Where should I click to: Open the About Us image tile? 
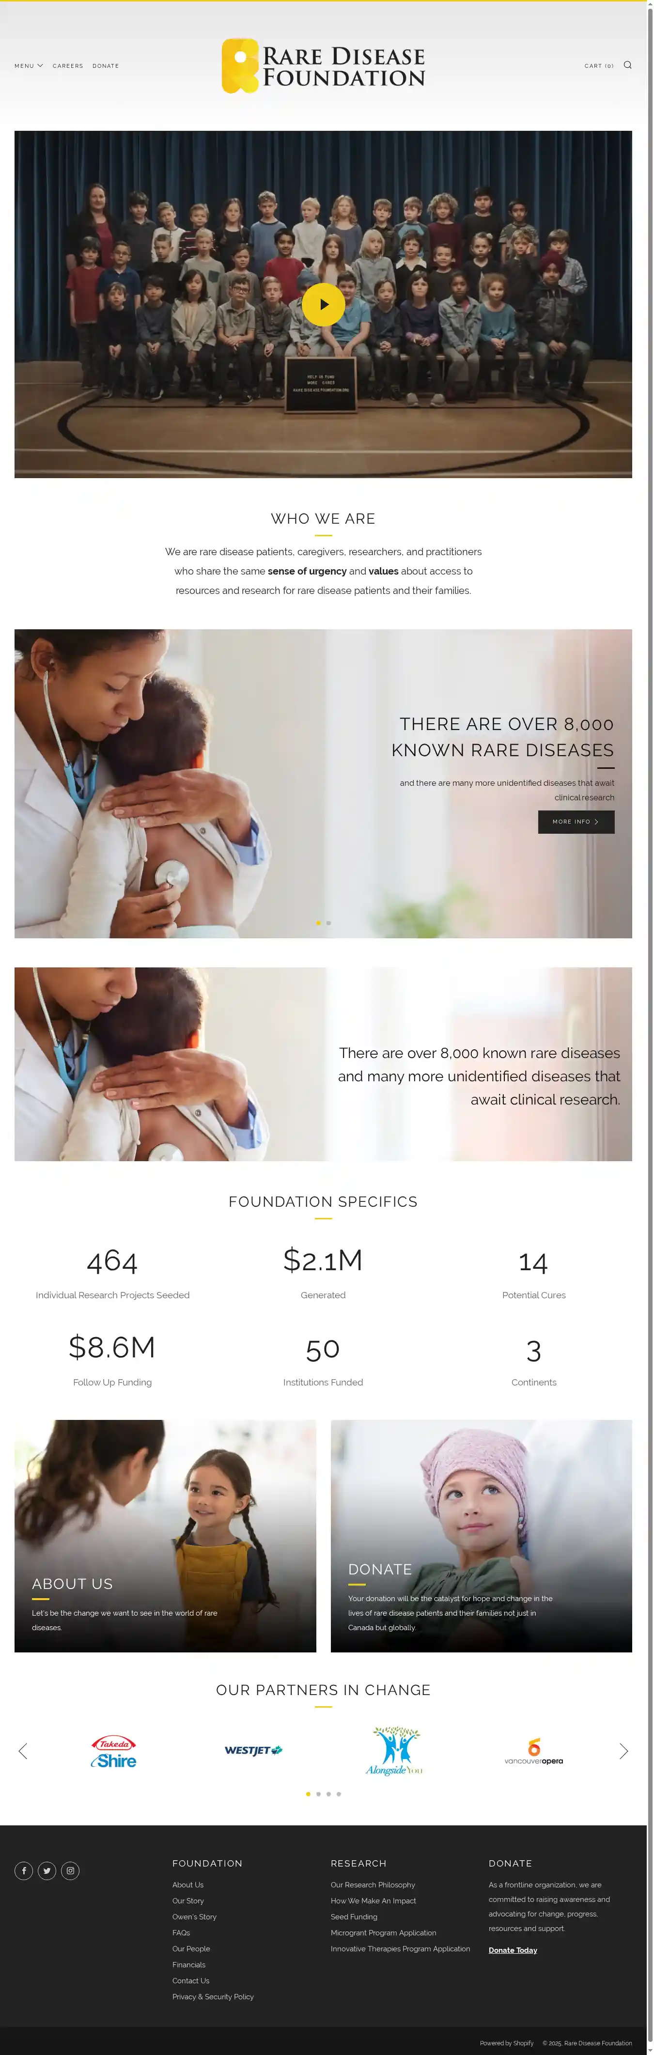[165, 1535]
